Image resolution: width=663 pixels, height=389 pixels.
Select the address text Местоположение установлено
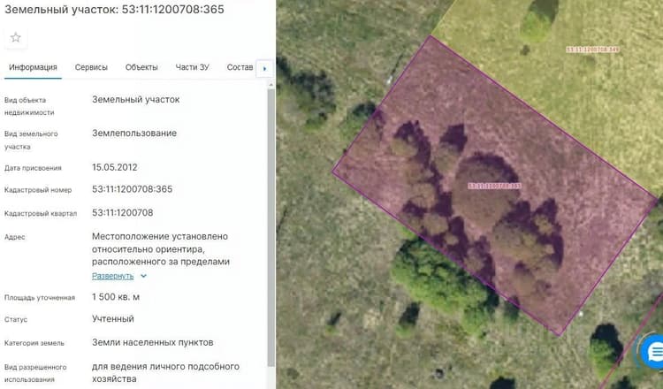pyautogui.click(x=160, y=236)
